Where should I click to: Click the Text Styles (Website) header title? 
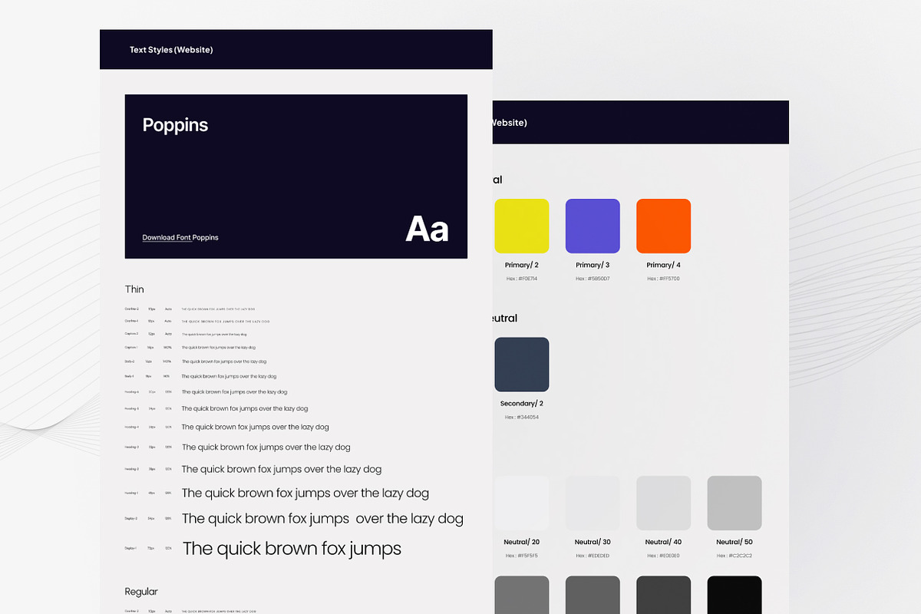171,50
